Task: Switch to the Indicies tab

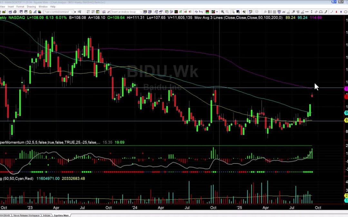Action: [x=46, y=215]
